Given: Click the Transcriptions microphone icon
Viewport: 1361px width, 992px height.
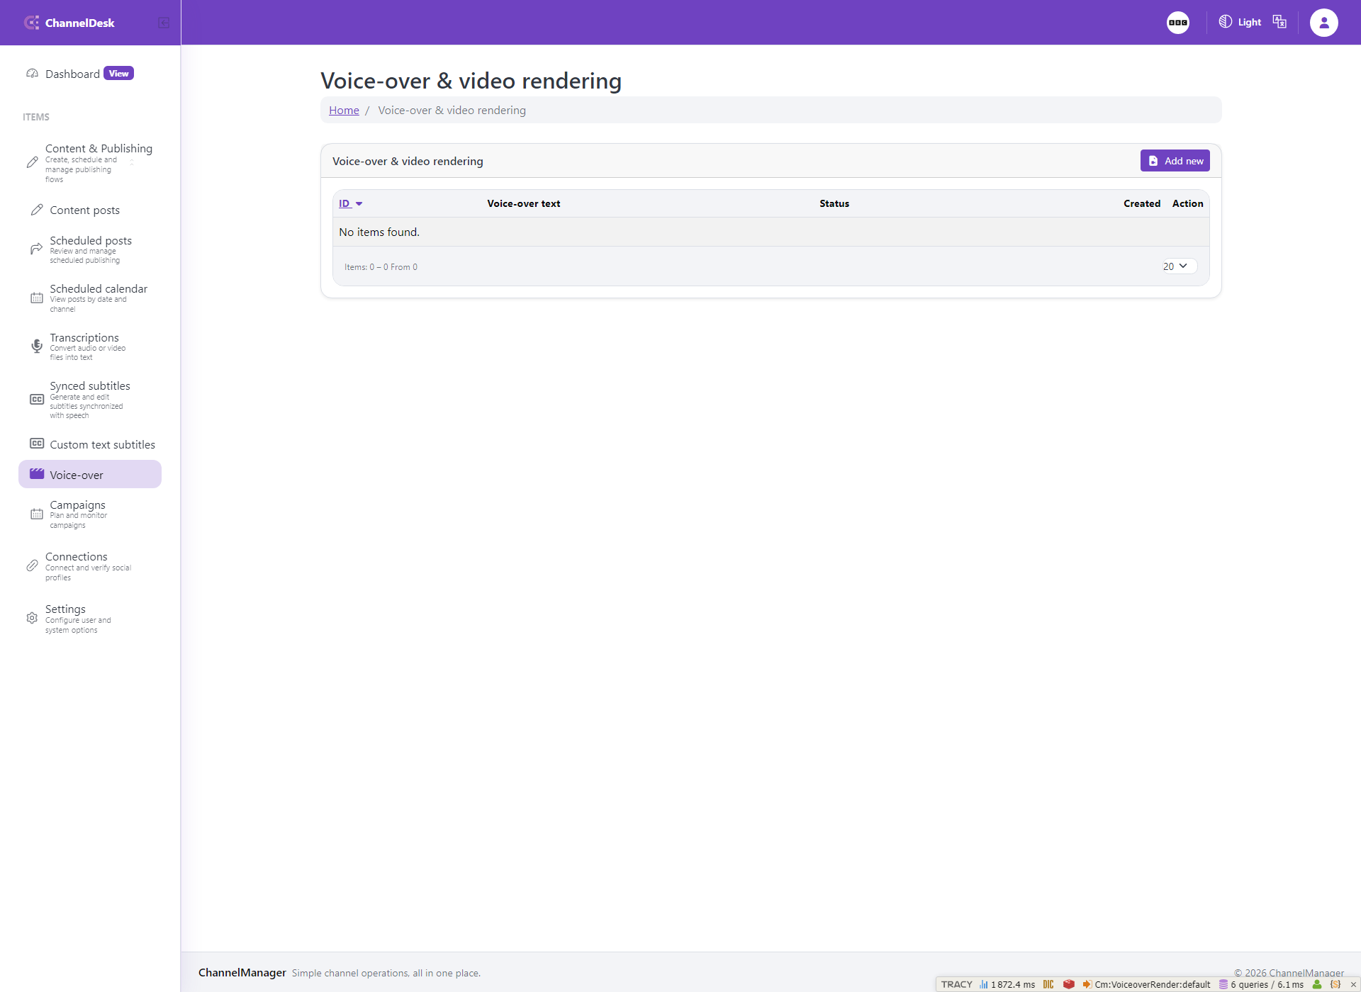Looking at the screenshot, I should coord(36,346).
